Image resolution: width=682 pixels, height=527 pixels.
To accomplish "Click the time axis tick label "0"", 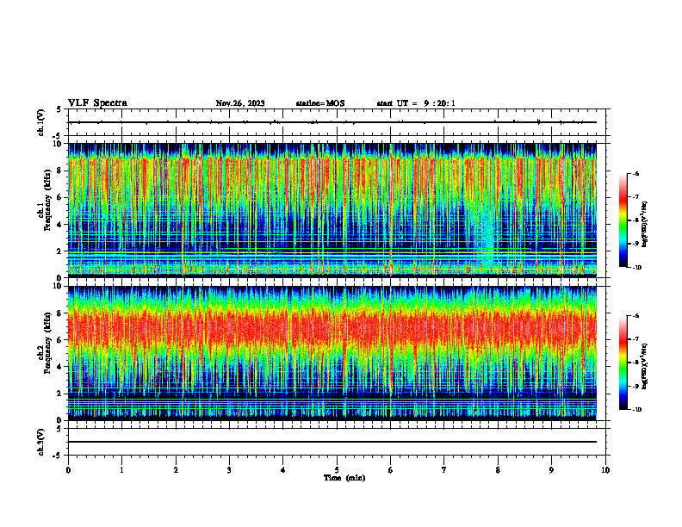I will pyautogui.click(x=68, y=470).
